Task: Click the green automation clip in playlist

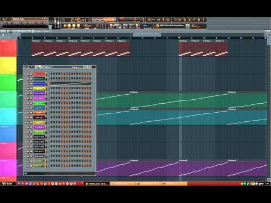Action: coord(179,100)
